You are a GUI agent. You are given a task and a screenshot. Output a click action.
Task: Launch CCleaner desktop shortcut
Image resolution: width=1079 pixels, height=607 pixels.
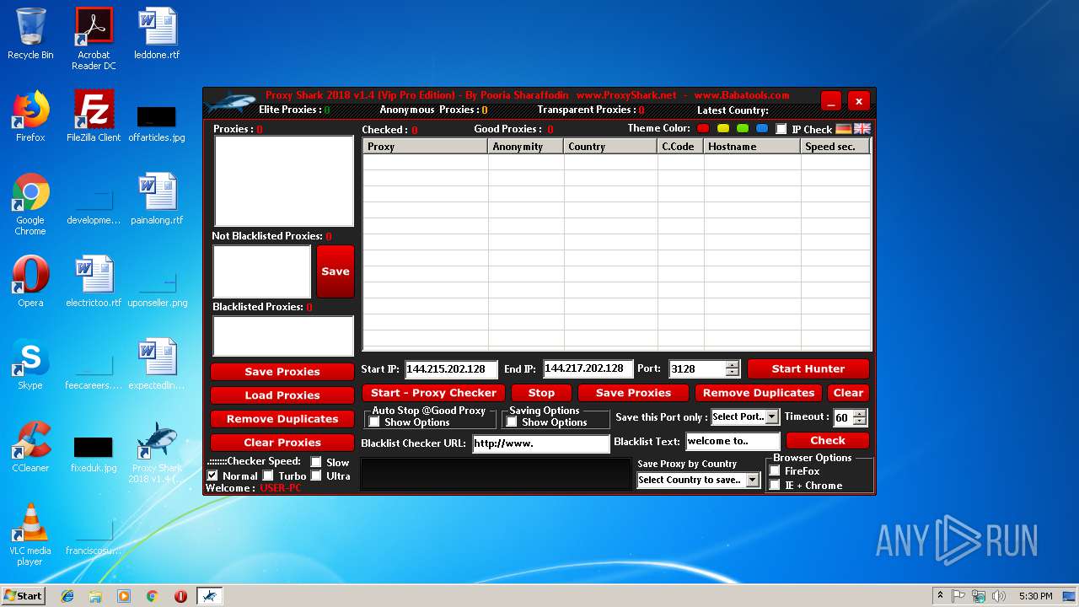pos(30,447)
